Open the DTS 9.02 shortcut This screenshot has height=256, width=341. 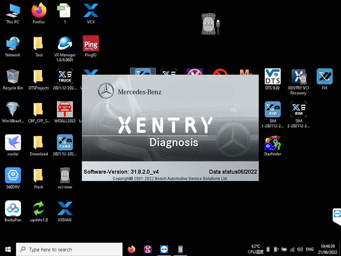(272, 79)
